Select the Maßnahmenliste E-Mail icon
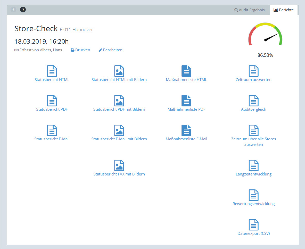The width and height of the screenshot is (305, 249). 186,130
